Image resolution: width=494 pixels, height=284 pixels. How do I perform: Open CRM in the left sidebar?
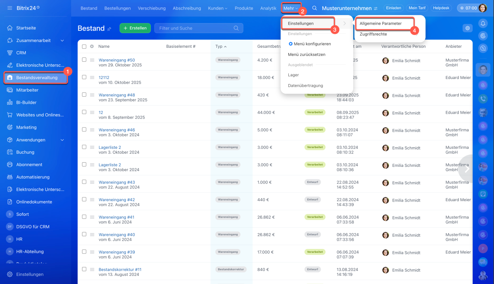pos(21,53)
